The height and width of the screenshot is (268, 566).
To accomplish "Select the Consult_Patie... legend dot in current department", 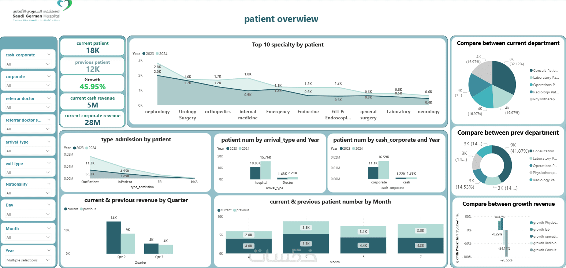I will pyautogui.click(x=531, y=70).
